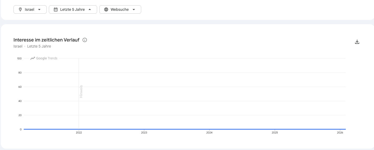Open the Israel region dropdown
This screenshot has width=374, height=150.
30,9
